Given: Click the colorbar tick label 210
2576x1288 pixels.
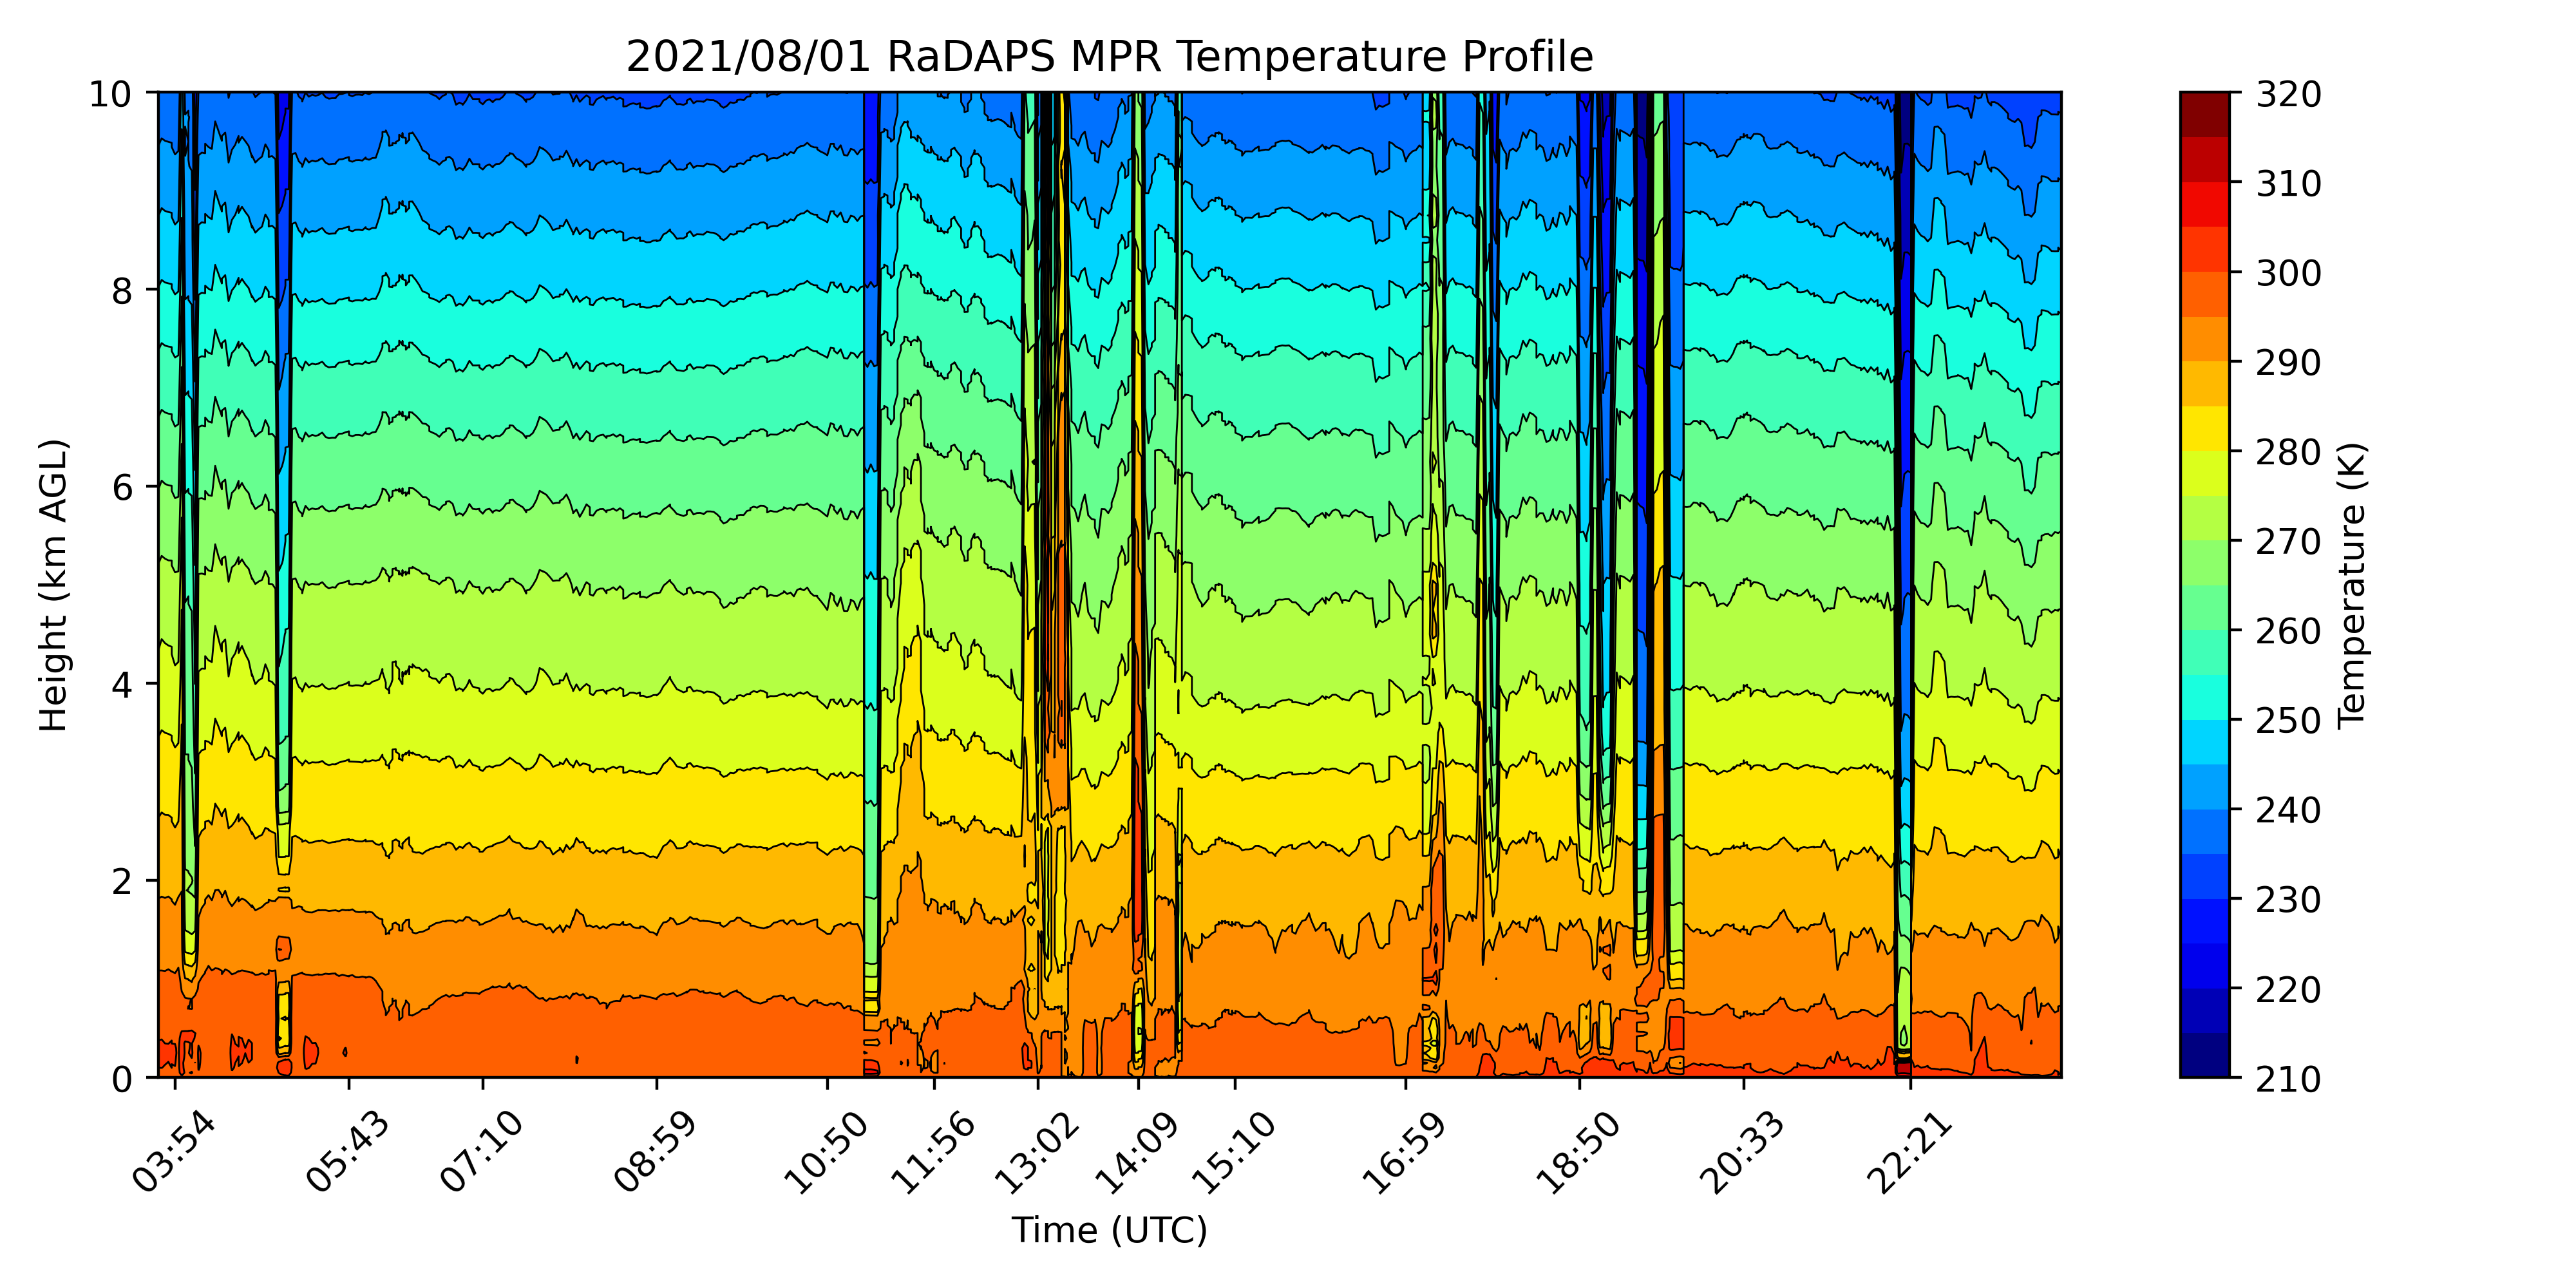Looking at the screenshot, I should [2288, 1079].
